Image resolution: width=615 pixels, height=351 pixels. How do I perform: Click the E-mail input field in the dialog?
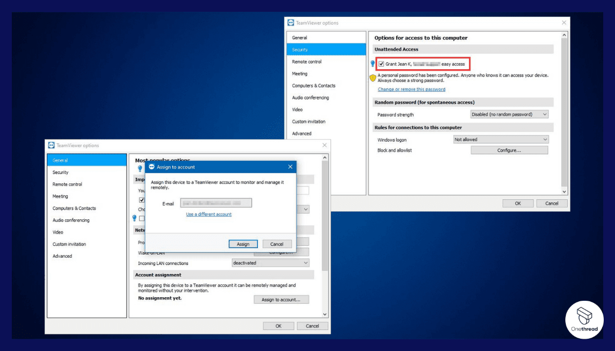click(216, 202)
